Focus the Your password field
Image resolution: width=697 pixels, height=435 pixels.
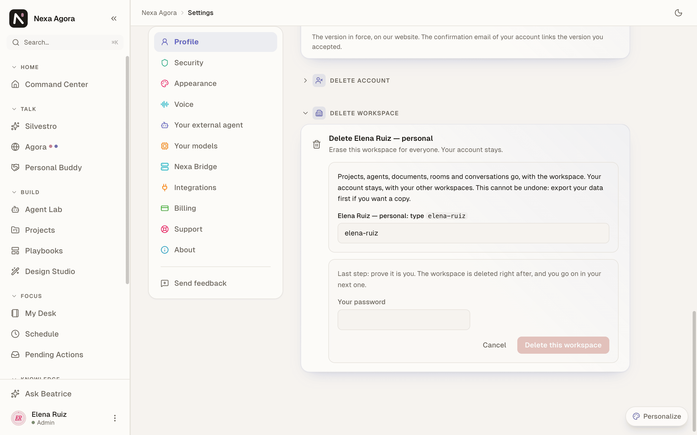point(404,320)
